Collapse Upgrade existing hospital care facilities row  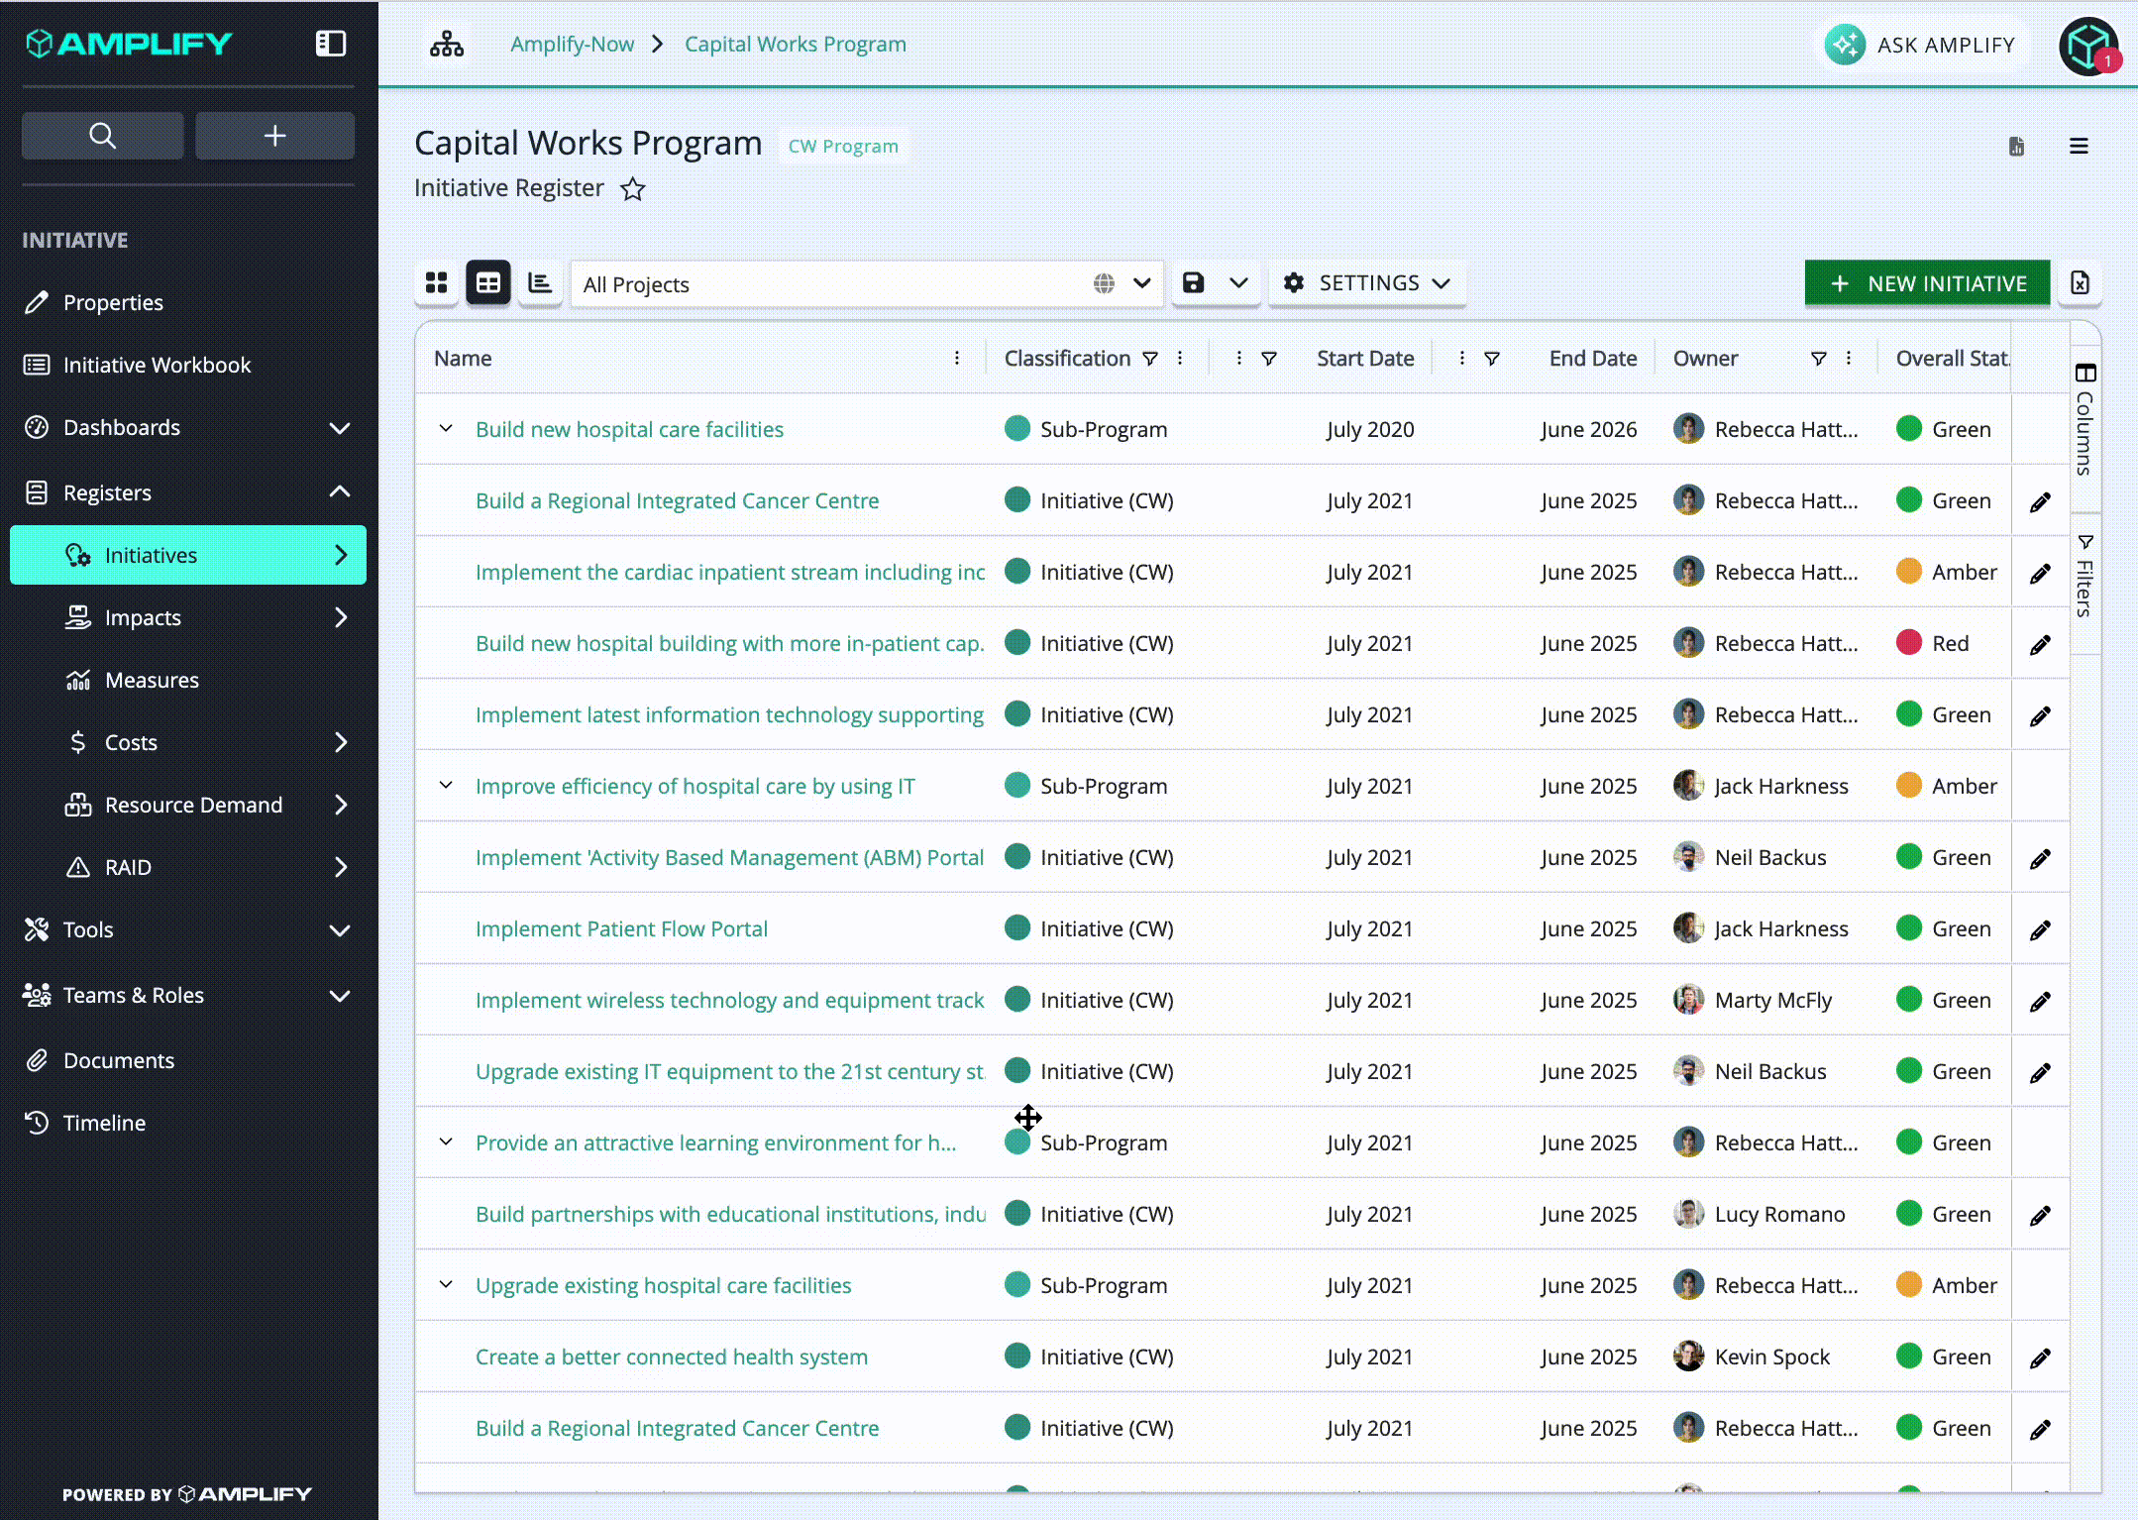[446, 1285]
